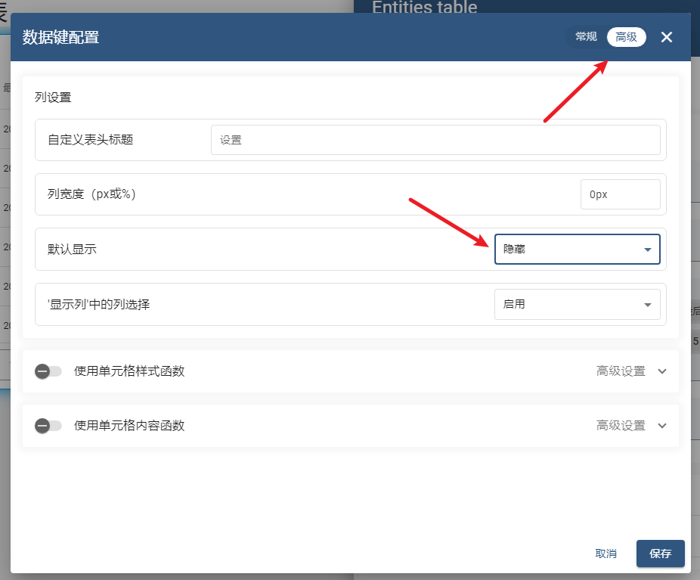The height and width of the screenshot is (580, 700).
Task: Click the 保存 button
Action: click(x=660, y=554)
